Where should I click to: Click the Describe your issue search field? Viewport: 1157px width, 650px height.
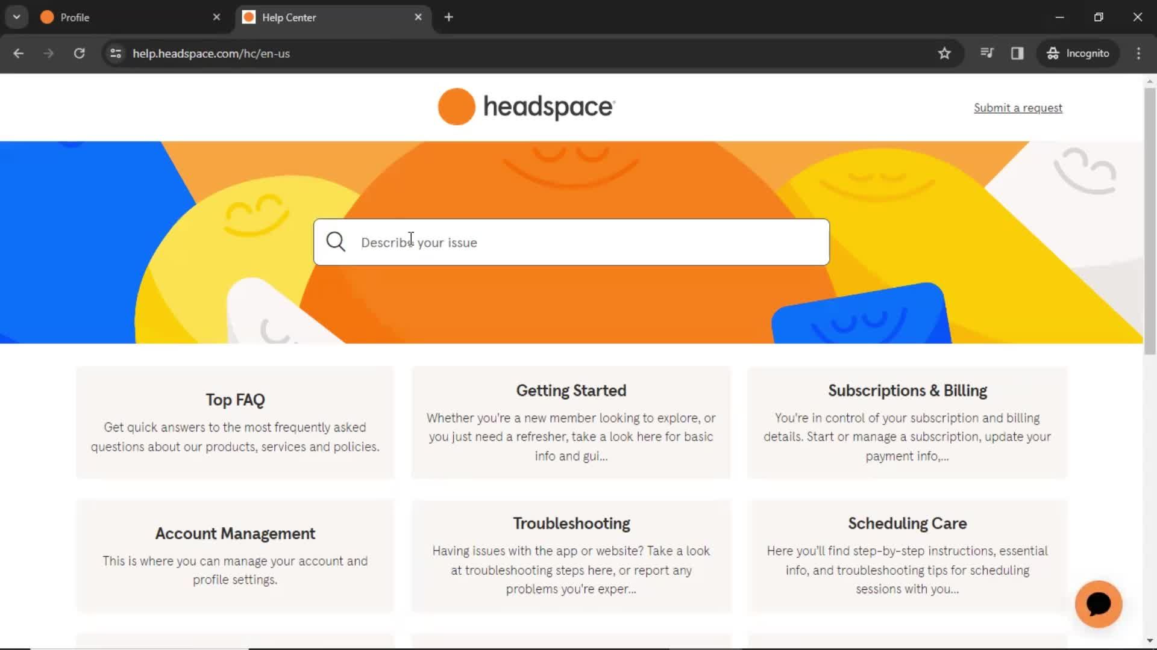coord(571,242)
